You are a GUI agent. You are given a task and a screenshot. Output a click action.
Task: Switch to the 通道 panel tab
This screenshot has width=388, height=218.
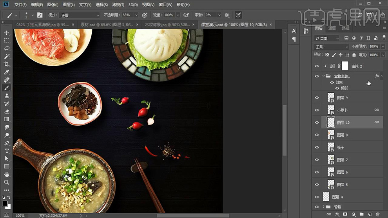pos(332,28)
